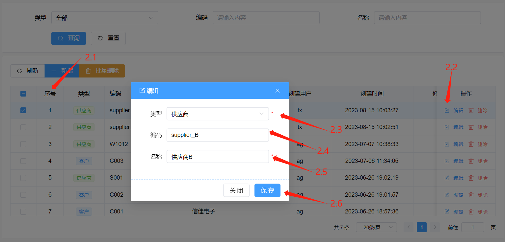Click the delete trash icon in row 3

[x=471, y=144]
